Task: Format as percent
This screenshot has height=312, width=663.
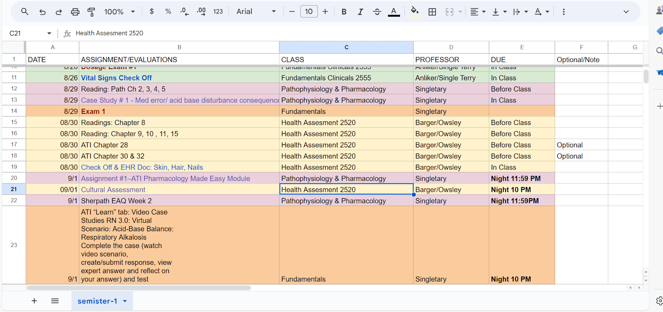Action: tap(168, 12)
